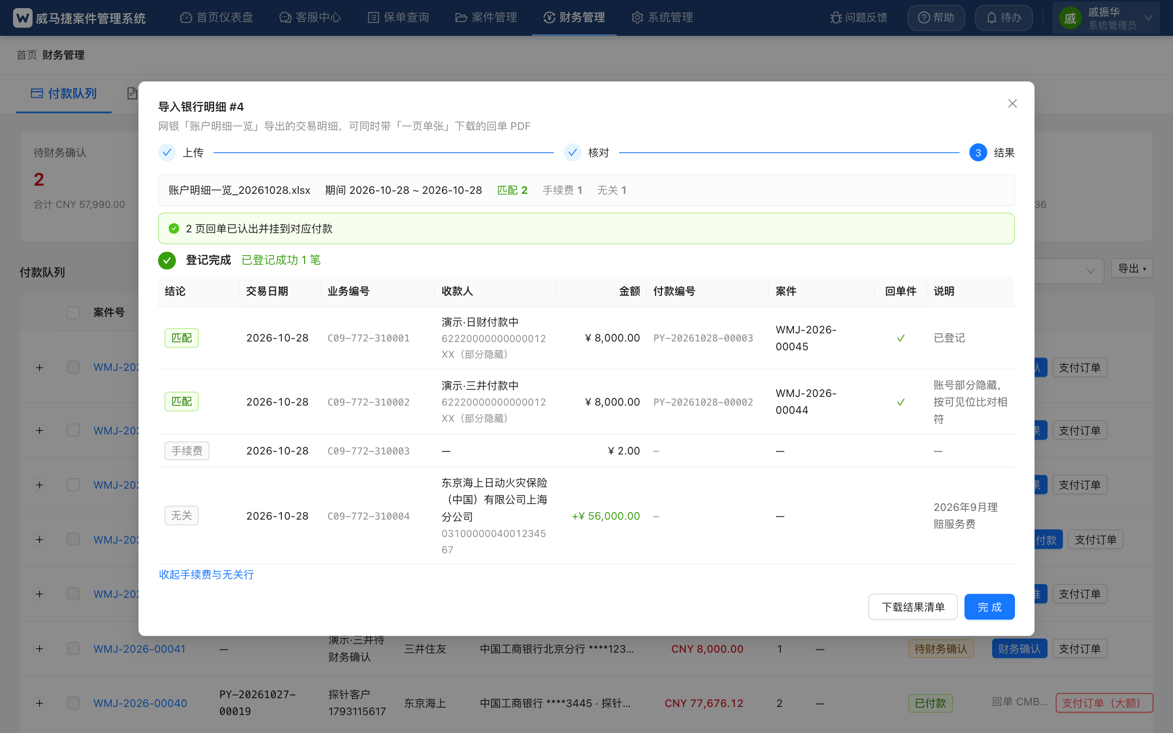Expand the WMJ-2026-00041 row
Viewport: 1173px width, 733px height.
(x=39, y=649)
